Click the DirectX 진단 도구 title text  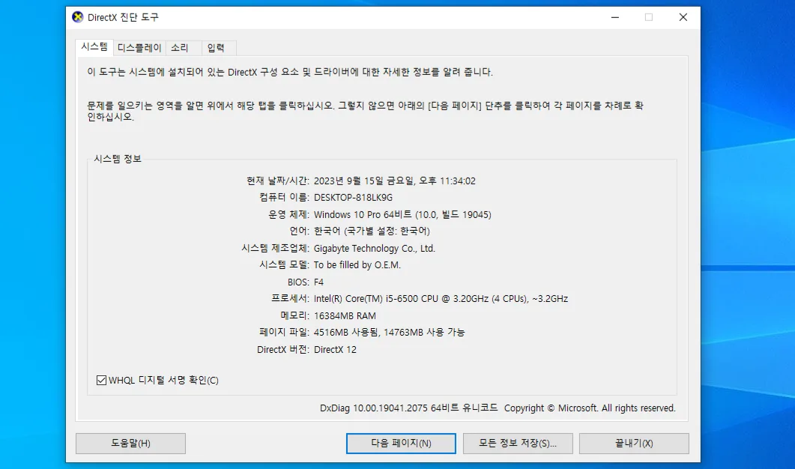click(123, 17)
